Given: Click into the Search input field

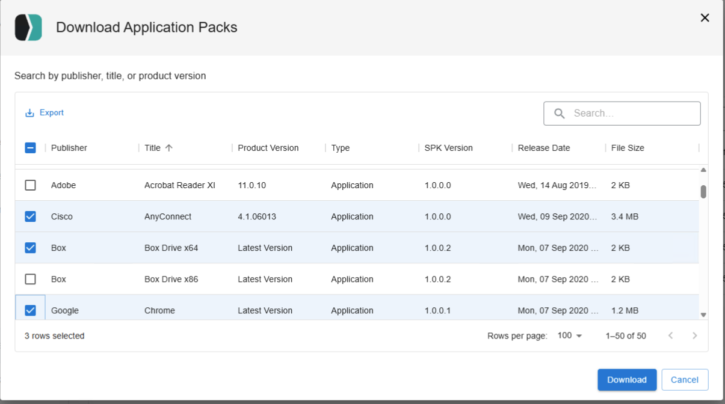Looking at the screenshot, I should pyautogui.click(x=632, y=114).
